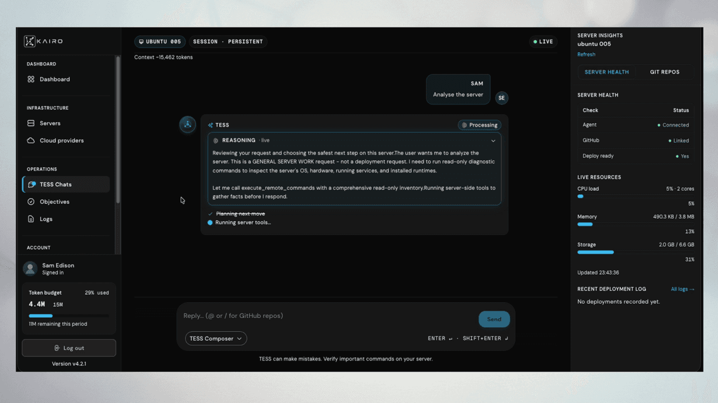The image size is (718, 403).
Task: Click the Refresh link
Action: point(586,54)
